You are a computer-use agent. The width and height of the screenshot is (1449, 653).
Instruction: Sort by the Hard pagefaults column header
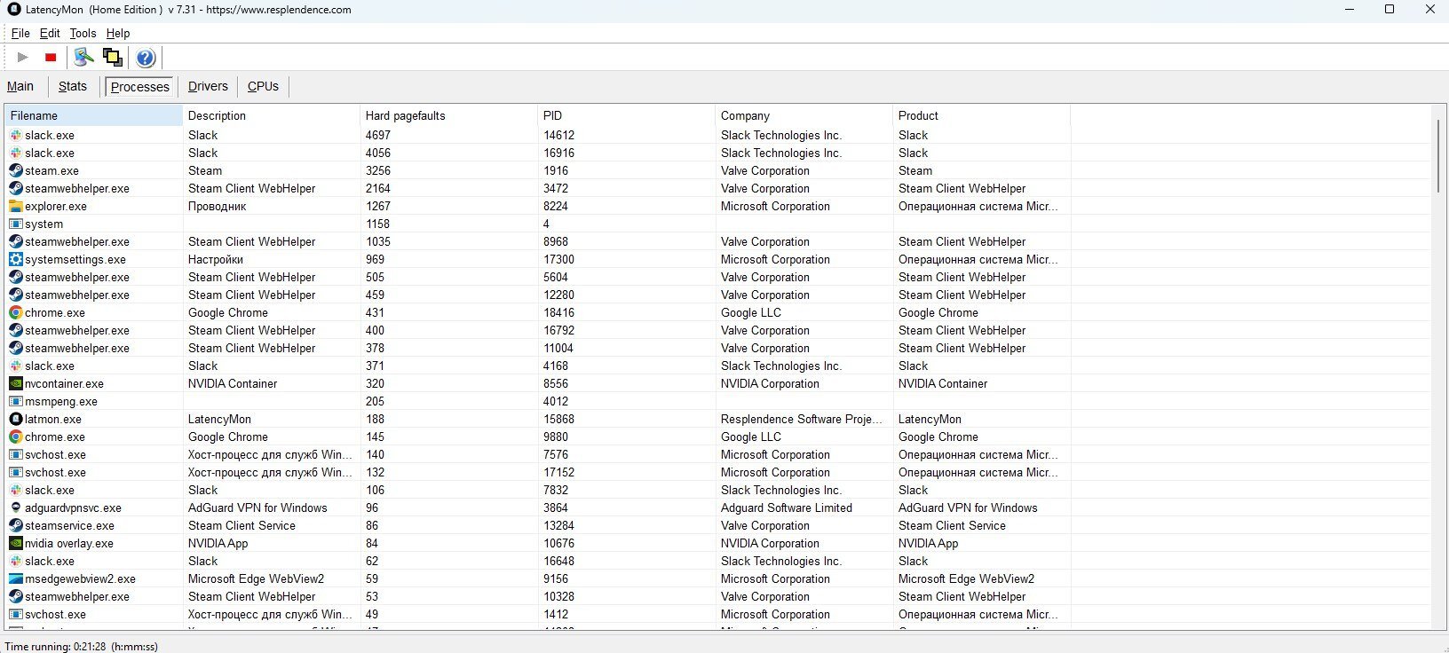(405, 115)
